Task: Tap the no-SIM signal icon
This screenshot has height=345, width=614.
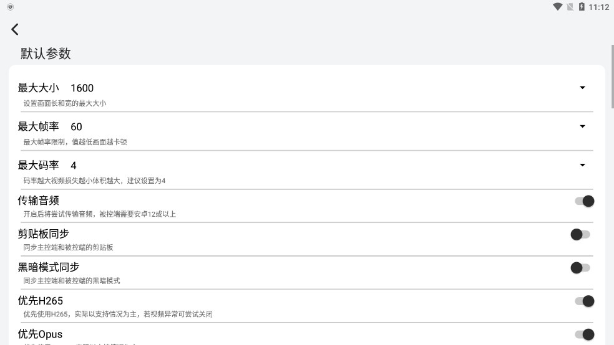Action: pos(570,7)
